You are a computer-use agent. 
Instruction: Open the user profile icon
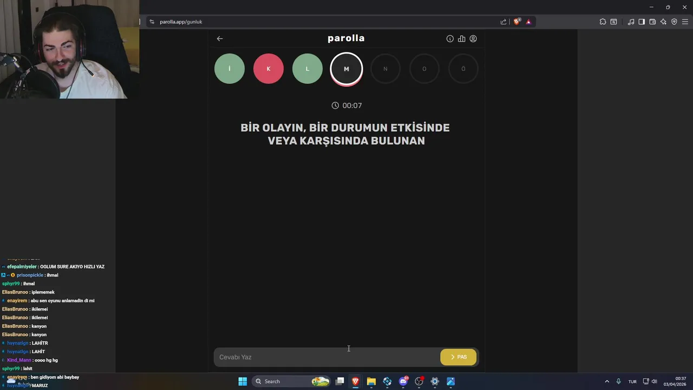473,38
